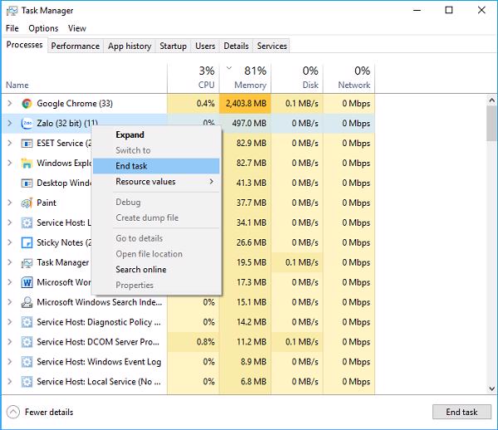Viewport: 498px width, 430px height.
Task: Click the scrollbar down arrow
Action: (x=492, y=388)
